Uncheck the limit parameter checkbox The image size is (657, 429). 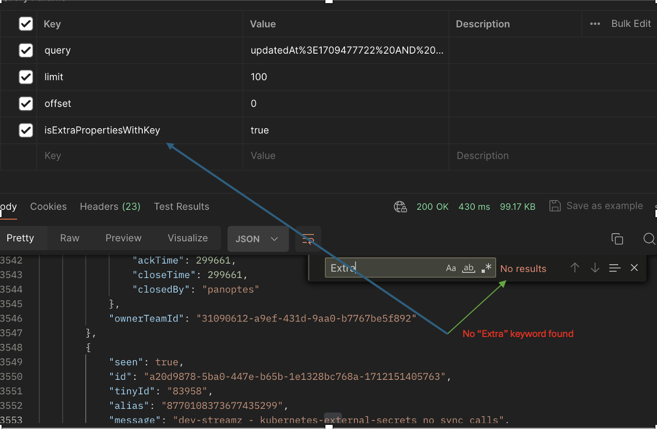(x=26, y=77)
